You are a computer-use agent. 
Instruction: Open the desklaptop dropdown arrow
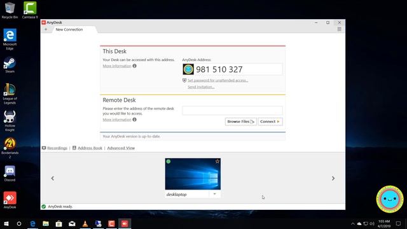[x=215, y=194]
